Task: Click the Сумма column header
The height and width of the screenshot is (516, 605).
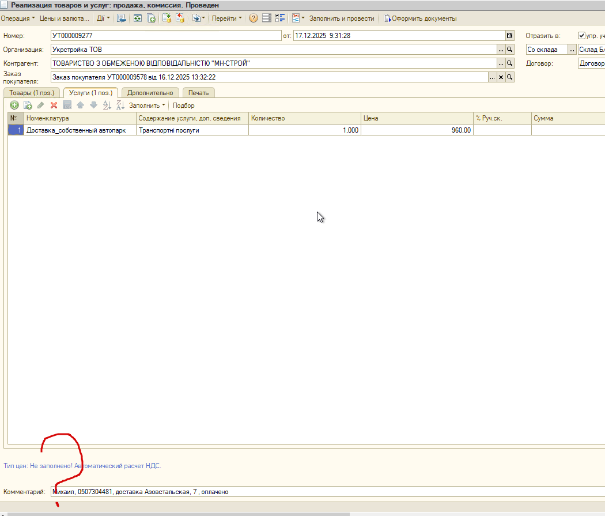Action: coord(568,118)
